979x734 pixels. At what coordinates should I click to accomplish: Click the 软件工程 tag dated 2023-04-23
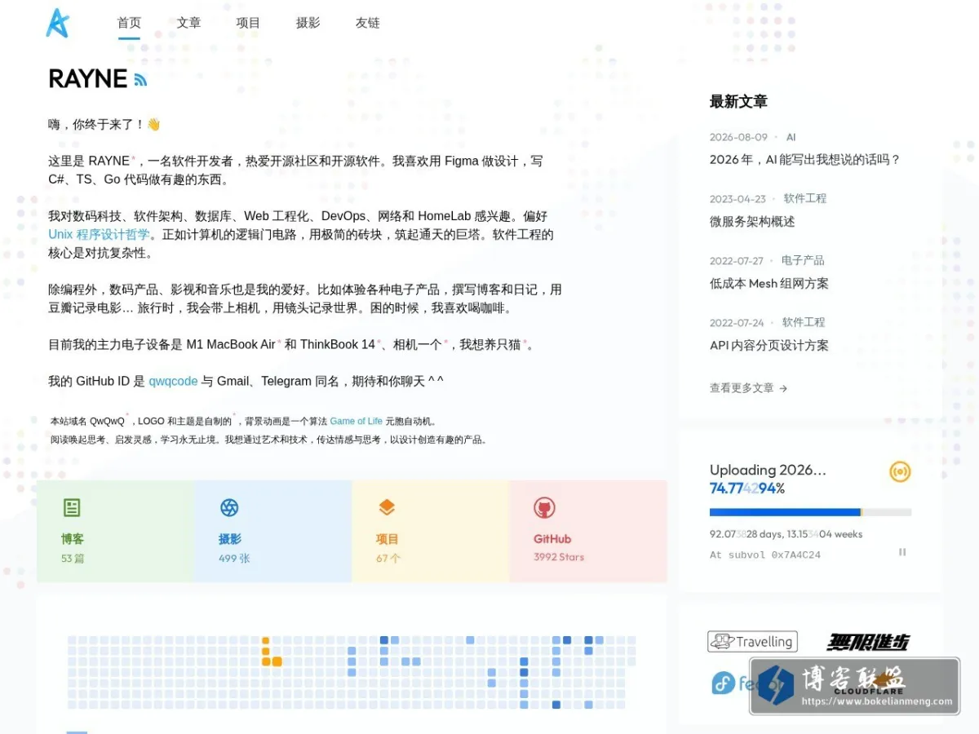(805, 199)
